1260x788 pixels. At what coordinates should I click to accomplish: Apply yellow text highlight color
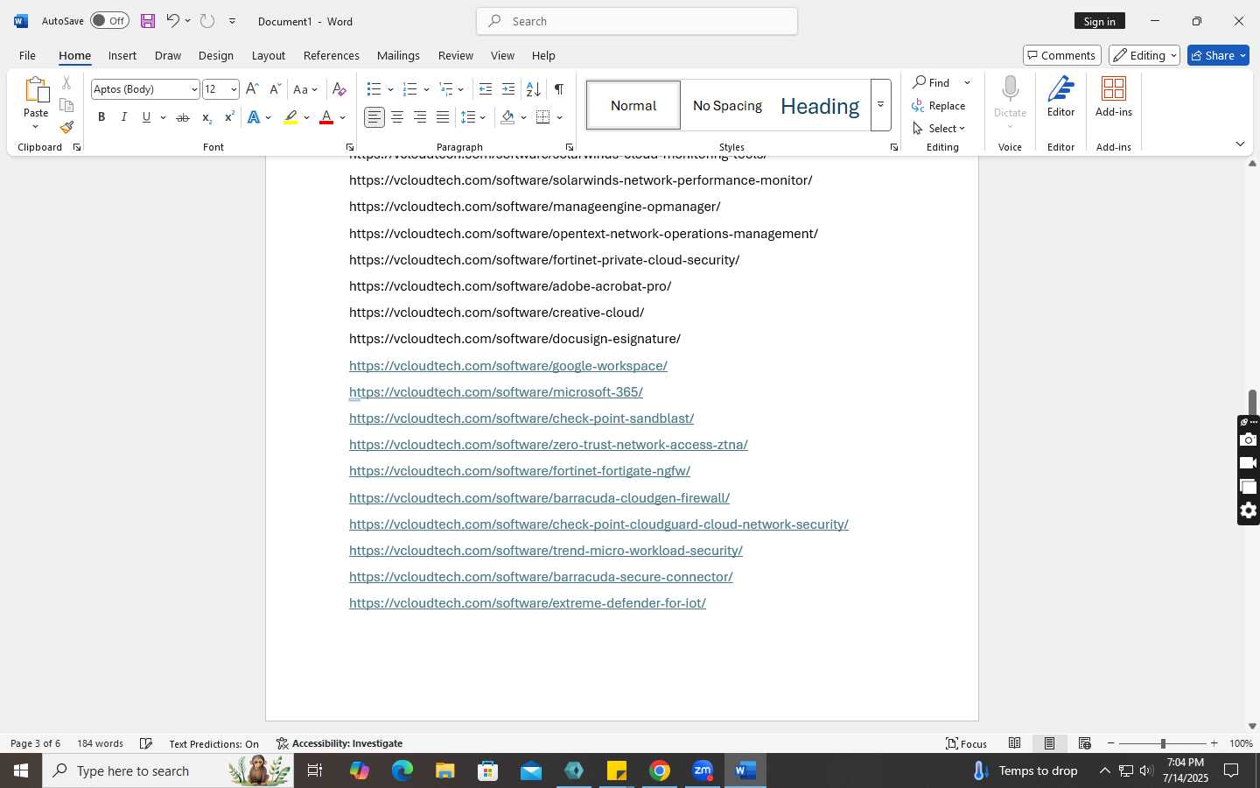pos(291,117)
